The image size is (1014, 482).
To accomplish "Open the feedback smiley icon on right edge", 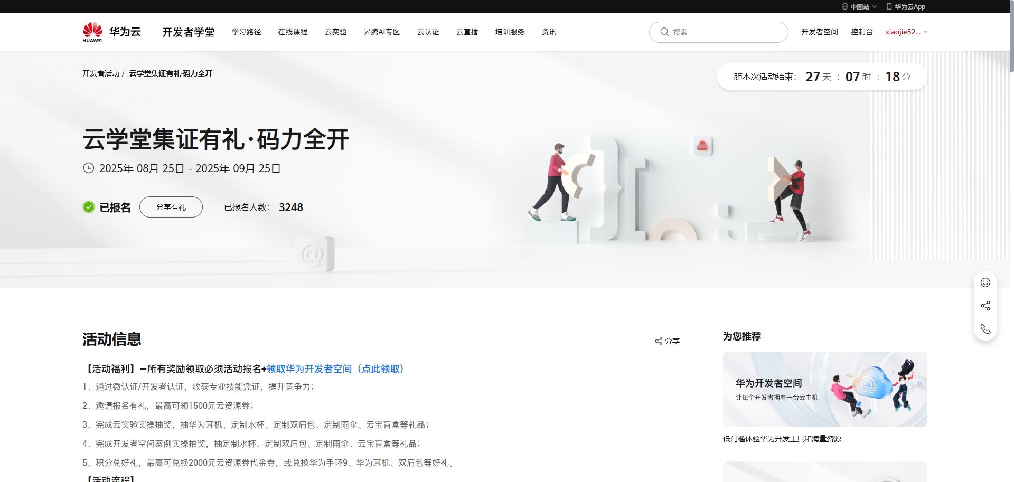I will point(985,282).
